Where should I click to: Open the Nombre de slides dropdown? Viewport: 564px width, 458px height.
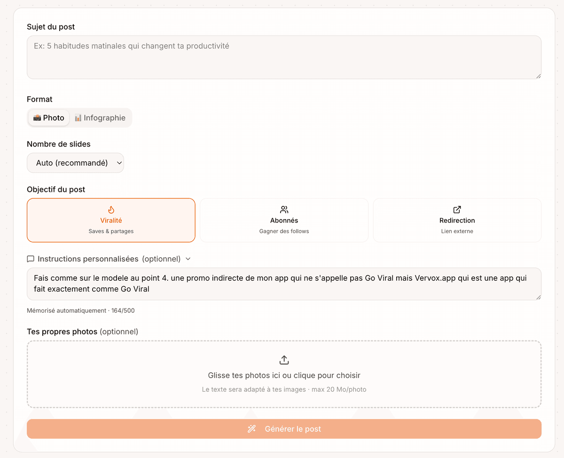point(75,162)
